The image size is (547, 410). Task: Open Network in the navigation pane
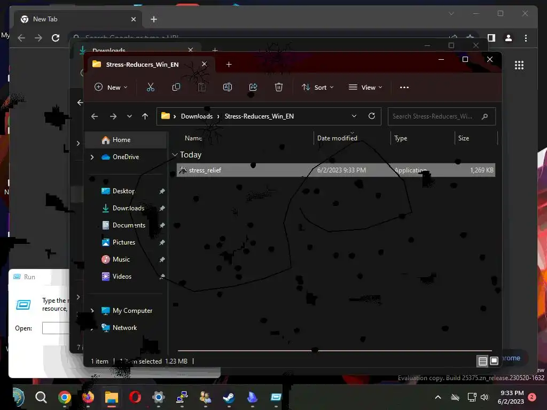coord(124,328)
